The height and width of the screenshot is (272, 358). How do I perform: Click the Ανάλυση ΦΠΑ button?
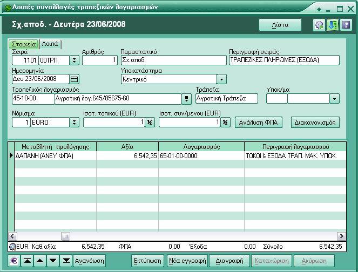click(x=259, y=123)
